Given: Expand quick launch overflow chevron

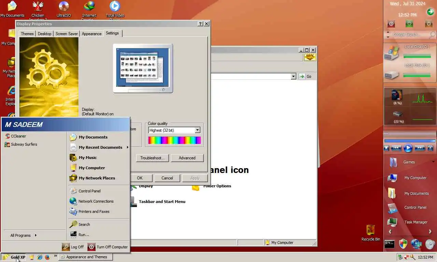Looking at the screenshot, I should pos(55,256).
